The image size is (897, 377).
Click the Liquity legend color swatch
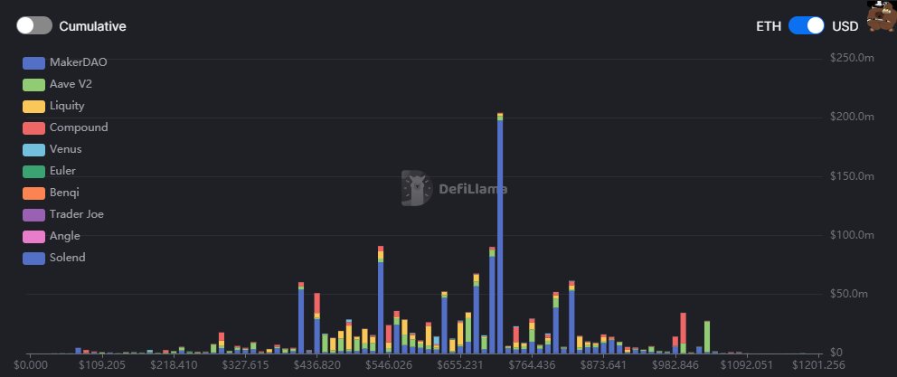(x=33, y=107)
